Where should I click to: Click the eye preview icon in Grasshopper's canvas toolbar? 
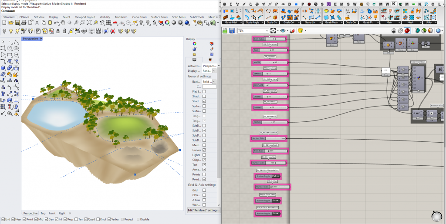(x=284, y=31)
